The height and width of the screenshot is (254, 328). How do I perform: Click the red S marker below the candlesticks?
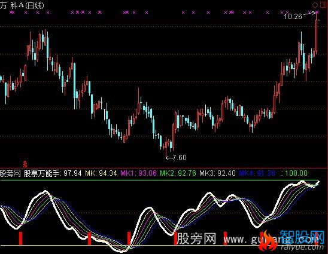(x=25, y=164)
